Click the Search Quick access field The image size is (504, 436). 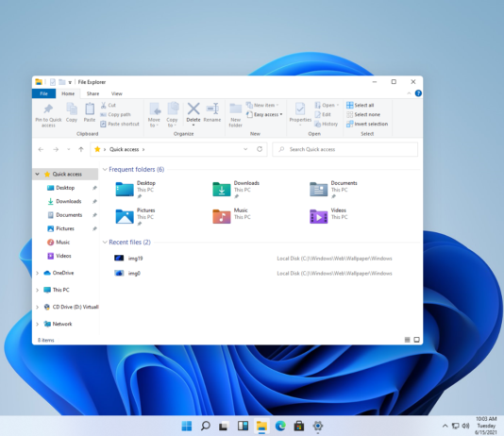coord(344,149)
